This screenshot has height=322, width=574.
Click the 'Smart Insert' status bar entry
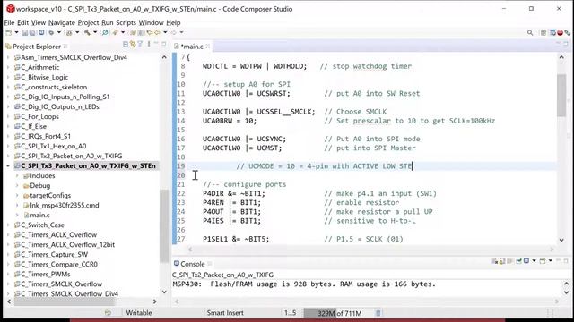[225, 313]
